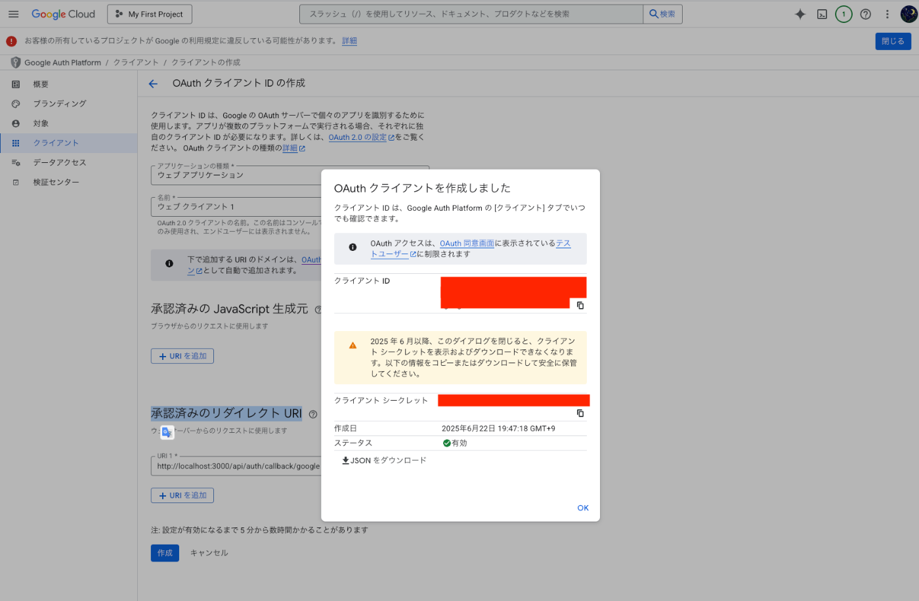919x601 pixels.
Task: Click the OAuth クライアント ID の作成 page heading
Action: [x=239, y=83]
